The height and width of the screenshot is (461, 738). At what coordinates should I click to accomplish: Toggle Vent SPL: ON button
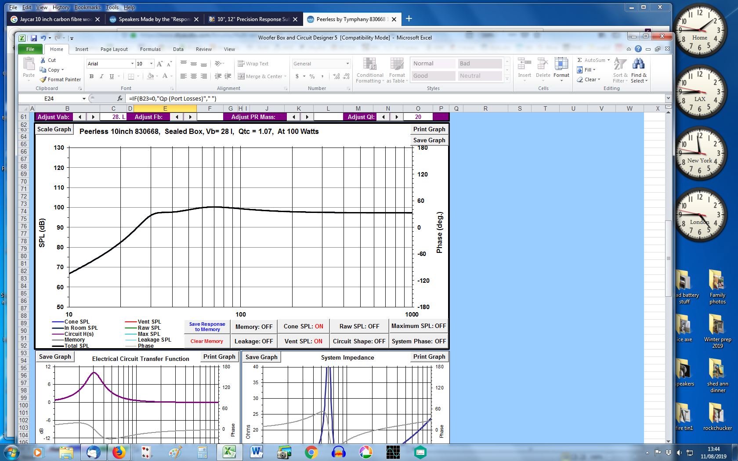(303, 341)
